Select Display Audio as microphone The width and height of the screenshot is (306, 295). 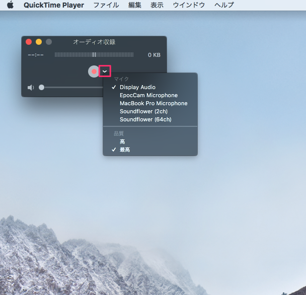pos(150,87)
